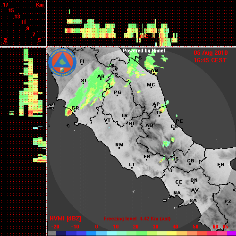
Task: Click the time text 16:45 CEST
Action: (x=210, y=60)
